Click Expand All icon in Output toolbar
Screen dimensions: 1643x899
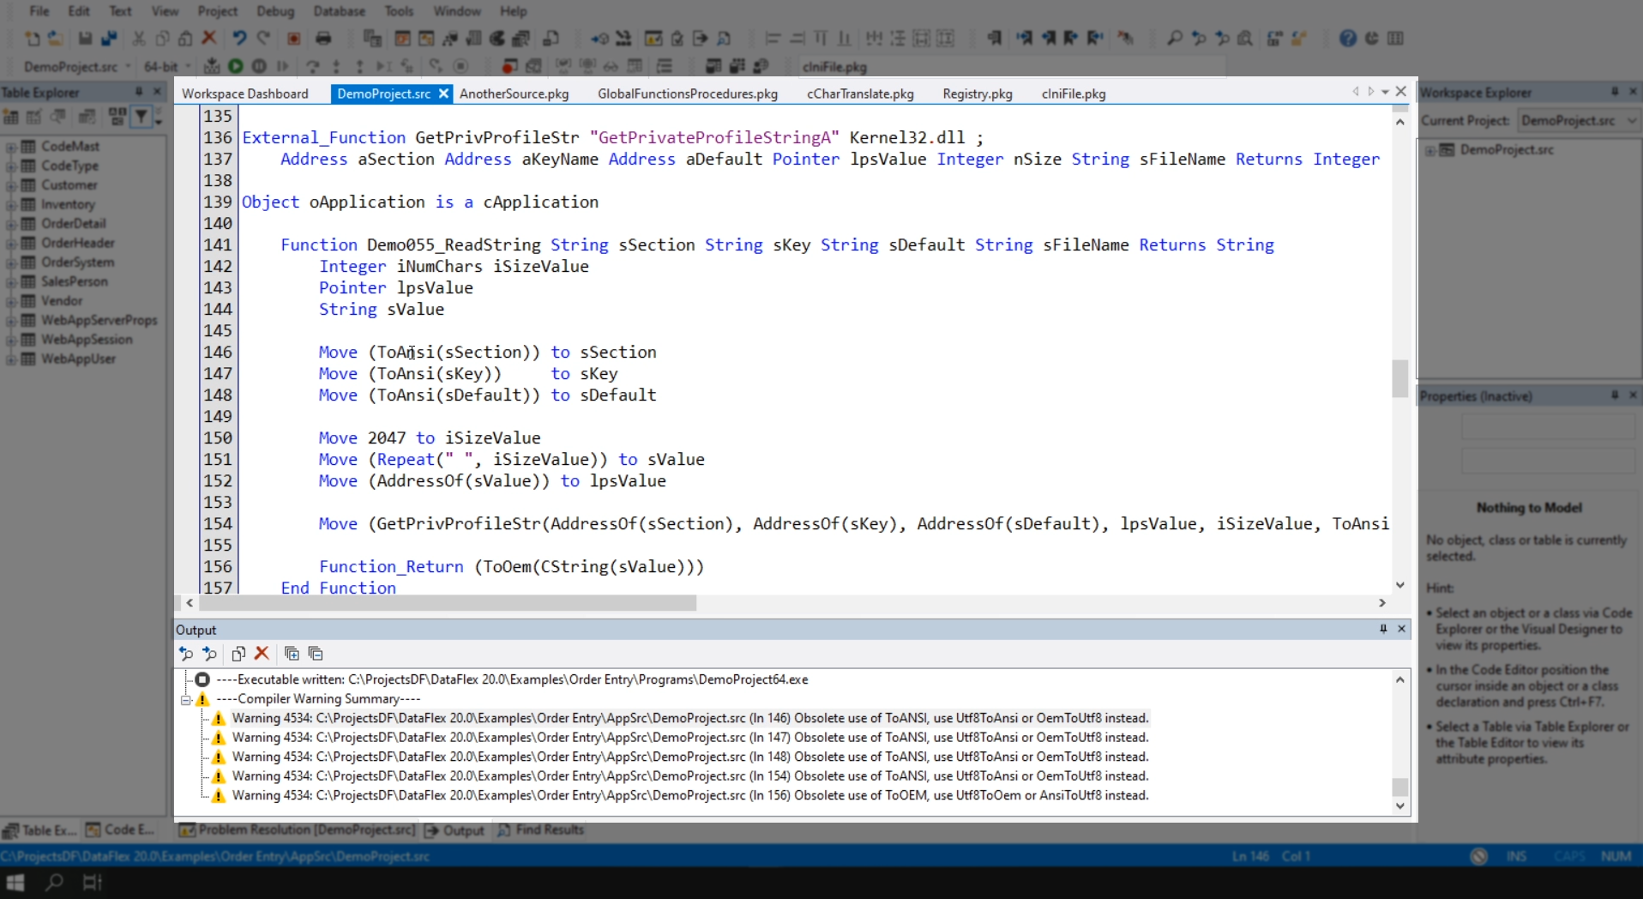tap(292, 654)
